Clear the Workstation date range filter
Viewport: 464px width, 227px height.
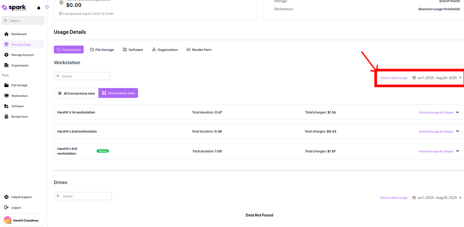pyautogui.click(x=460, y=78)
